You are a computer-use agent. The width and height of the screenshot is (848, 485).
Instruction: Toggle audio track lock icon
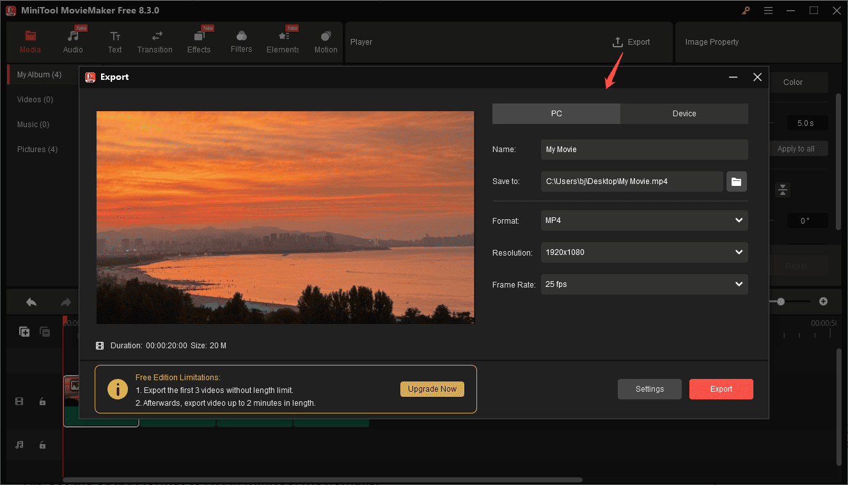click(x=42, y=445)
